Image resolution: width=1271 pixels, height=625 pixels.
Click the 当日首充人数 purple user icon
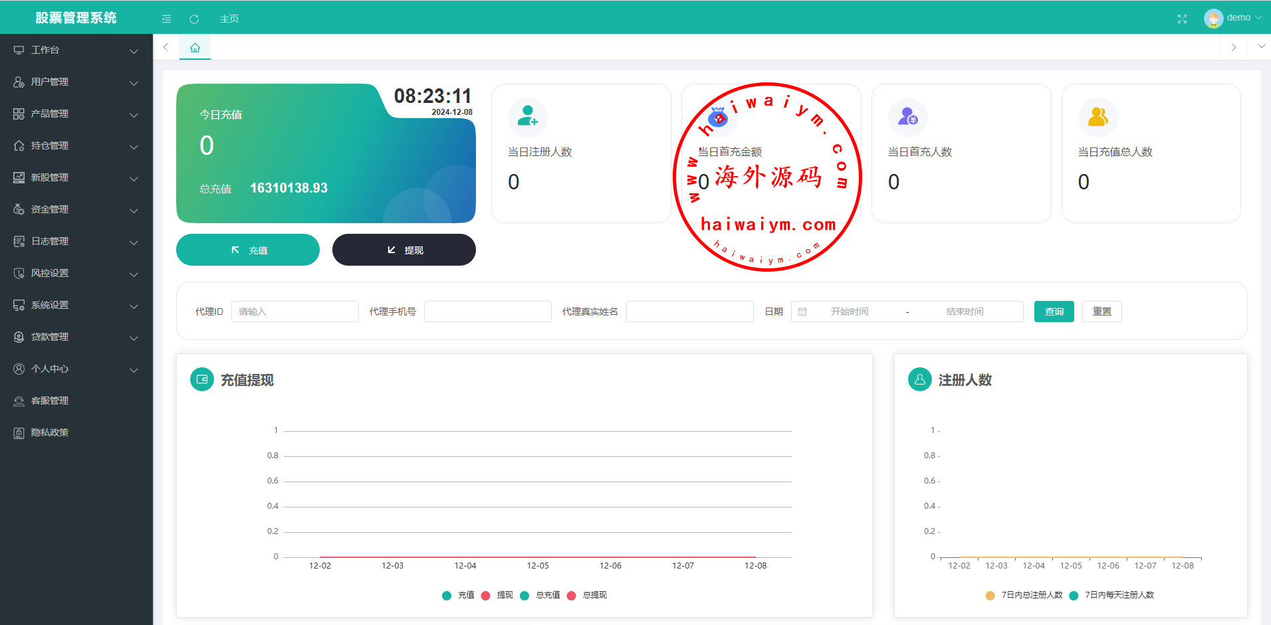(907, 117)
